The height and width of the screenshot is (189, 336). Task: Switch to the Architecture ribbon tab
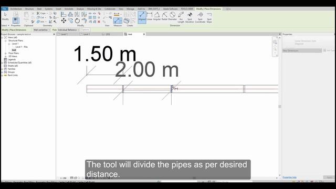coord(16,9)
